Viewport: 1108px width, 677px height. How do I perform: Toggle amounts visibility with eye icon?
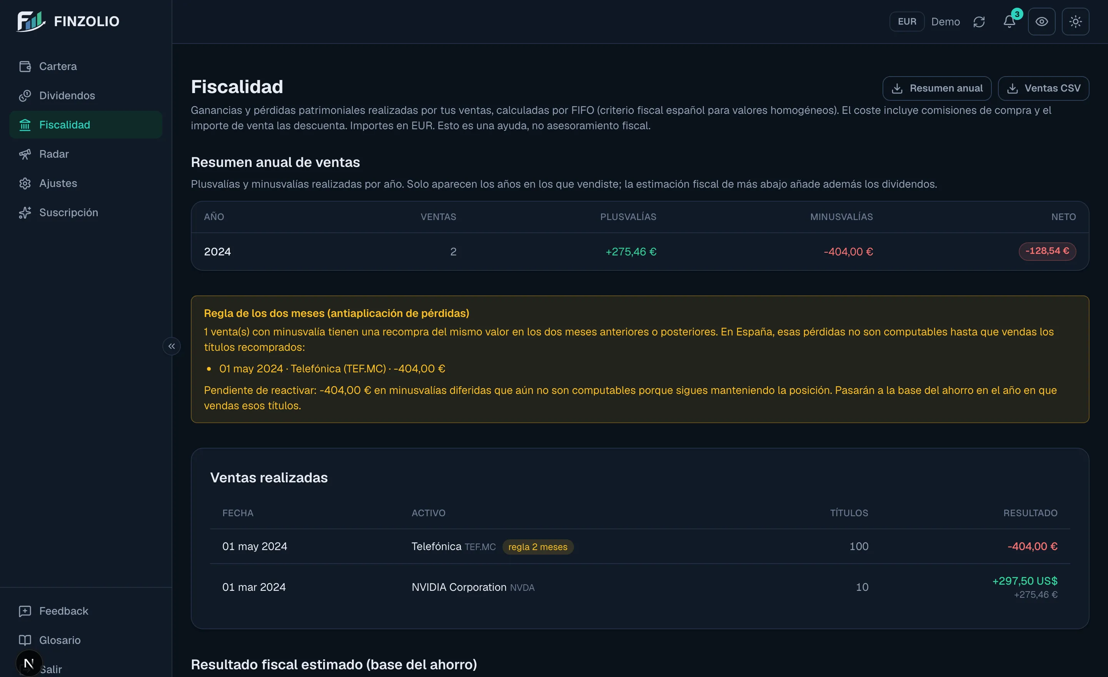click(x=1041, y=22)
